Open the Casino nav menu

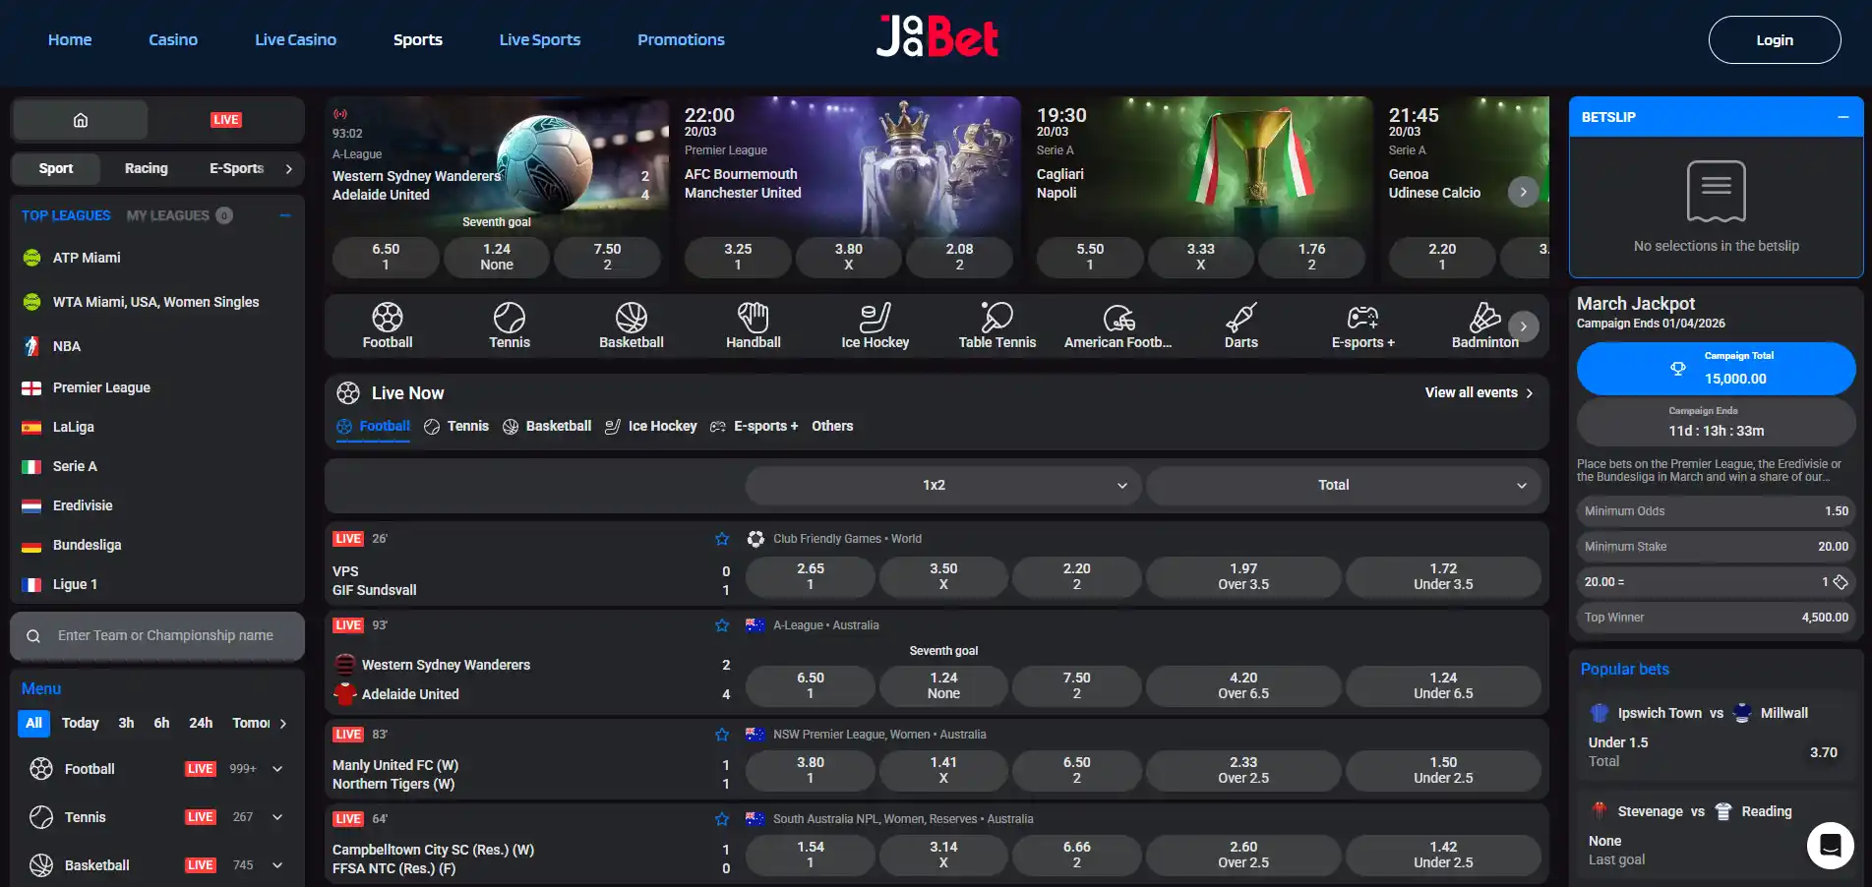[x=173, y=39]
